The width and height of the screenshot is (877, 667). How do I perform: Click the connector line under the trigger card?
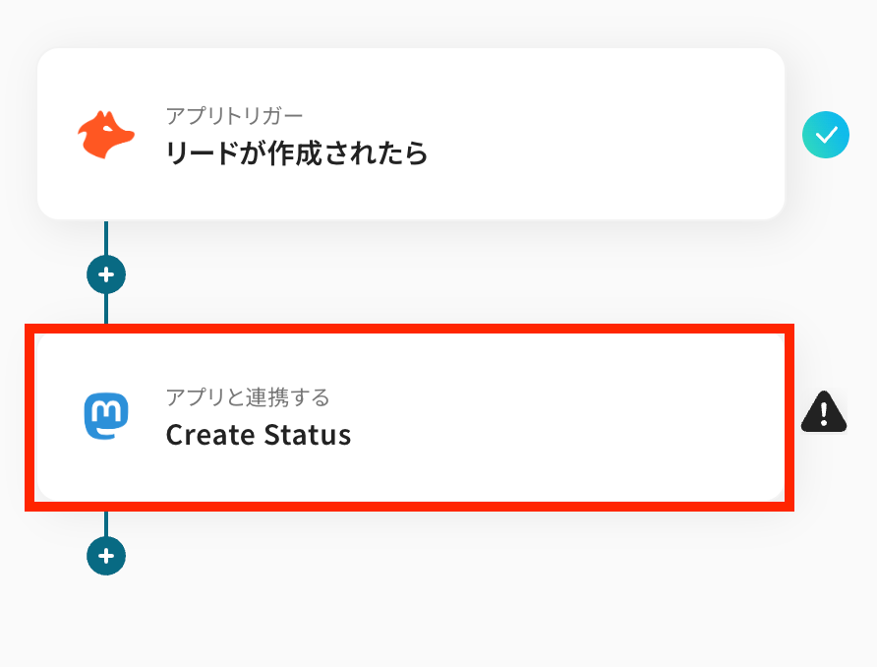tap(106, 238)
